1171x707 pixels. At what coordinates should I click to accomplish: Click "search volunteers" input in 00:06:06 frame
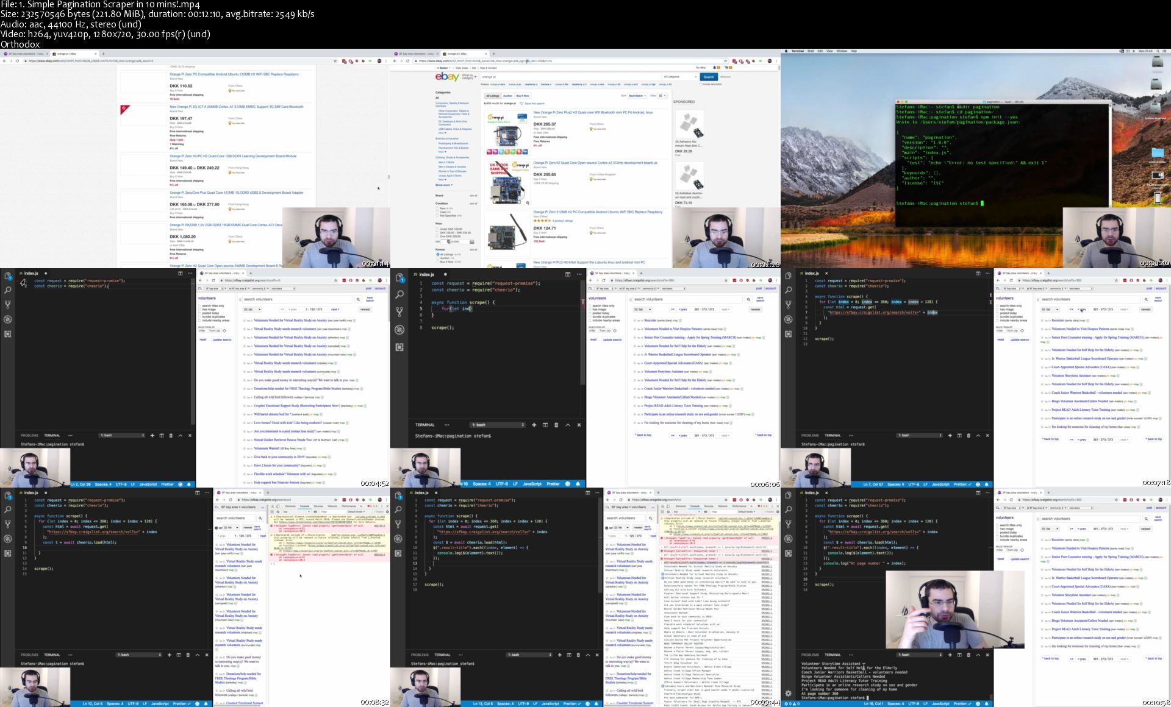688,299
